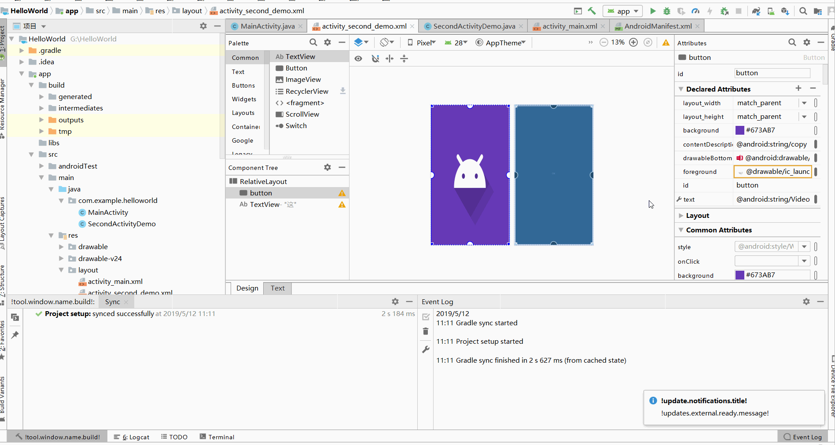Open Project Structure icon in top toolbar
Viewport: 835px width, 445px height.
click(818, 11)
